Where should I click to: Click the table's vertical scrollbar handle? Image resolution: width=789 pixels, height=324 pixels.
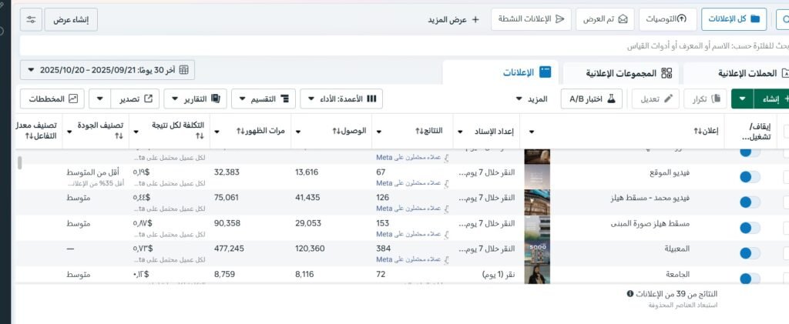click(x=20, y=162)
